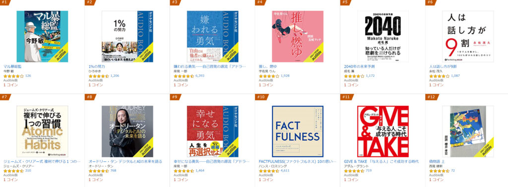Open the 嫌われる勇気 cover thumbnail
The width and height of the screenshot is (508, 187).
[212, 36]
